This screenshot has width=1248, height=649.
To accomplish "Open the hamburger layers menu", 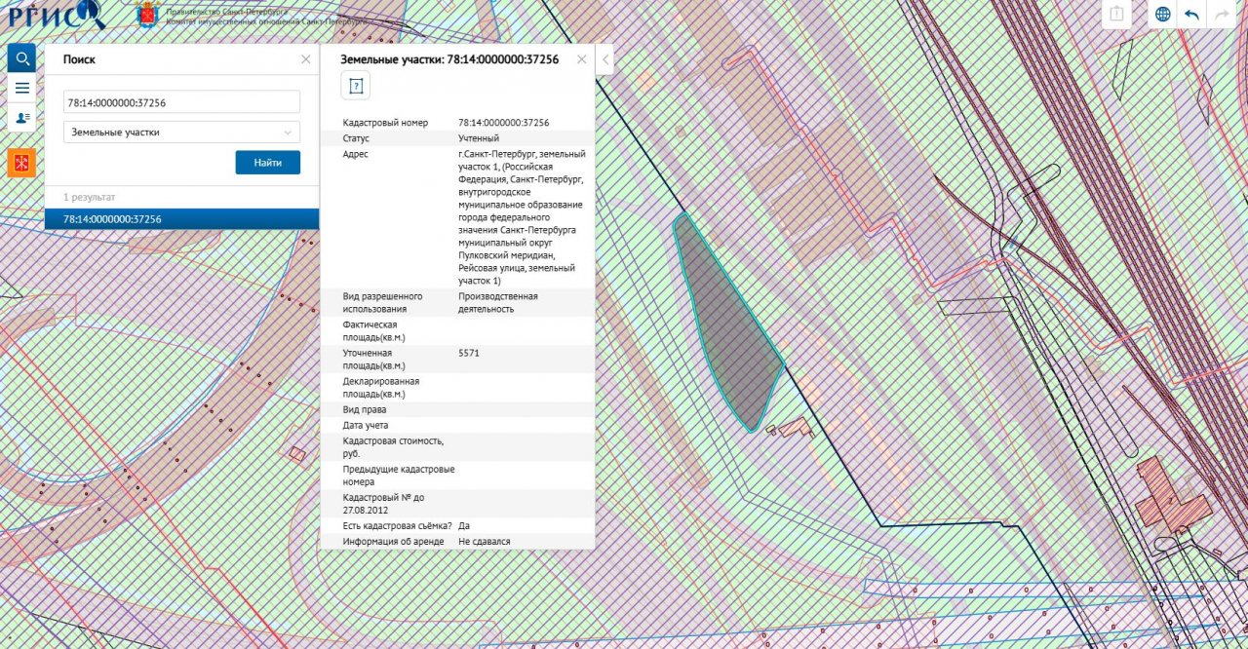I will [x=21, y=88].
